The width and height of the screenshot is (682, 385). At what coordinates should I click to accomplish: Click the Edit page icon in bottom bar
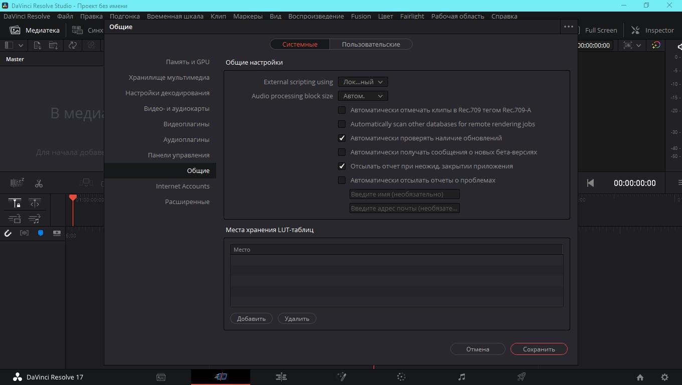(281, 377)
